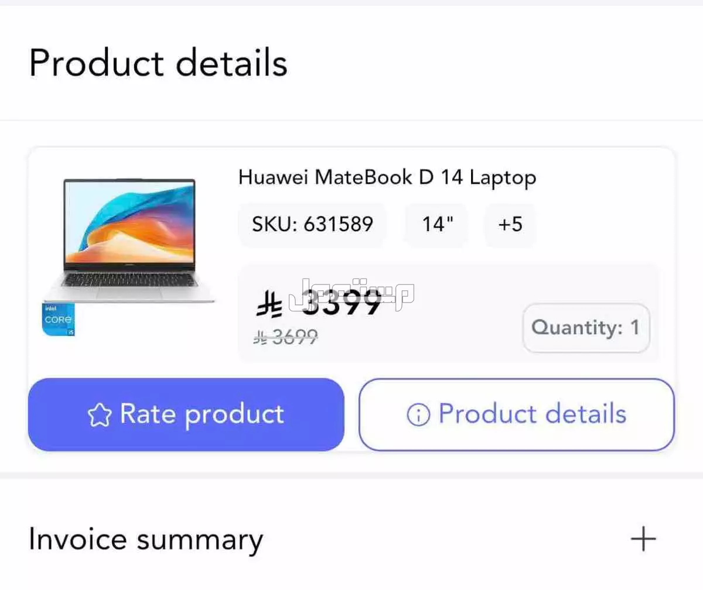The width and height of the screenshot is (703, 590).
Task: Open the outlined Product details button
Action: point(517,414)
